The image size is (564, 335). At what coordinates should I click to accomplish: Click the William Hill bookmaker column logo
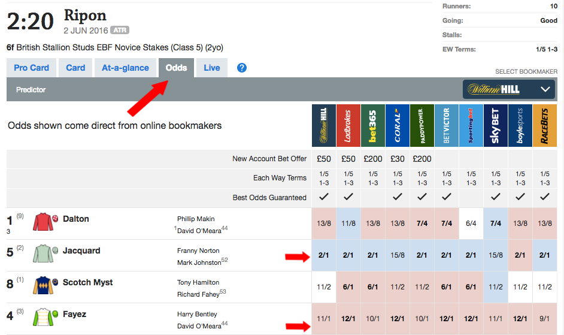324,125
